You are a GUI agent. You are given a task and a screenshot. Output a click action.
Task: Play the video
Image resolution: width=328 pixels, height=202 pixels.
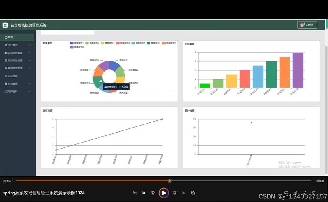164,193
